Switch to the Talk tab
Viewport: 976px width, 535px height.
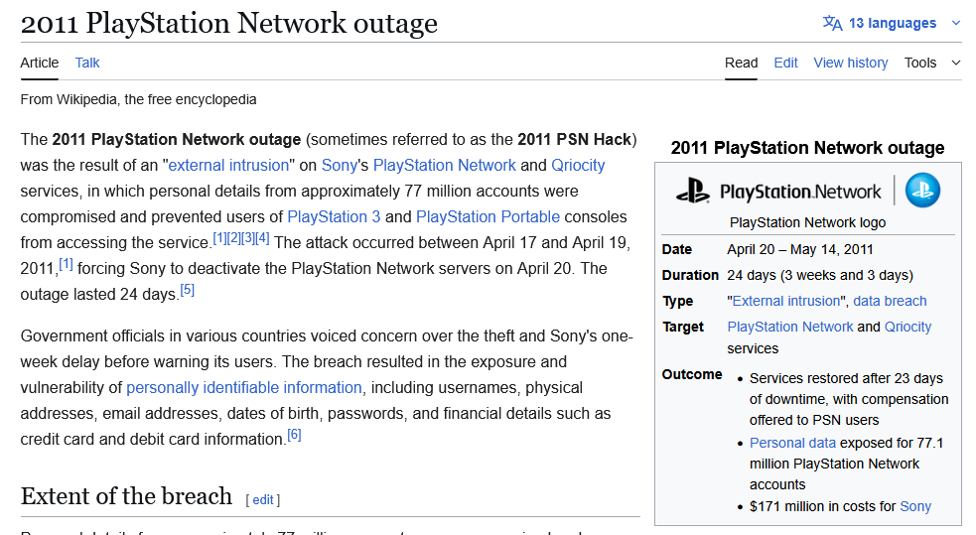pyautogui.click(x=87, y=63)
